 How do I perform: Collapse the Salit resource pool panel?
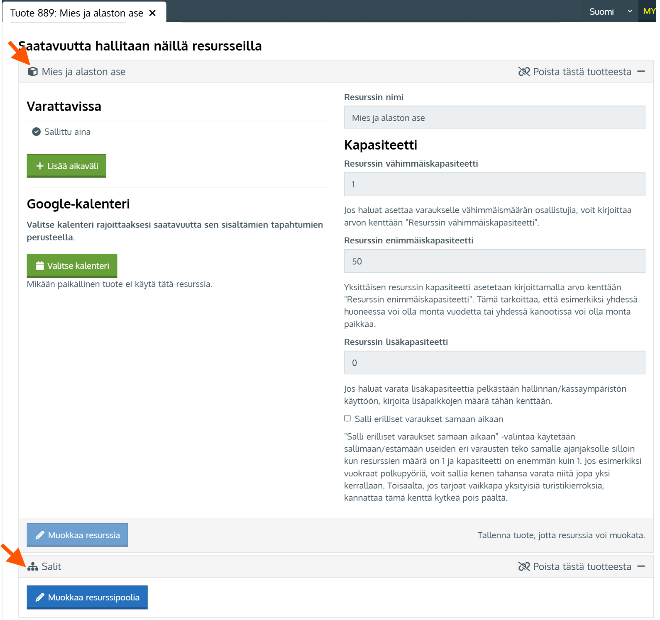[x=641, y=566]
